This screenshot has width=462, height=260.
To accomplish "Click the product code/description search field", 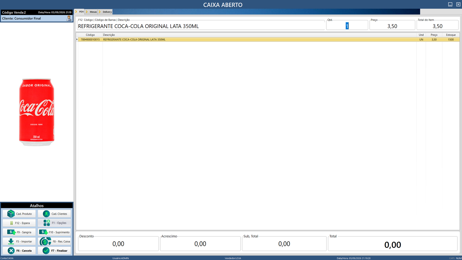I will pos(201,26).
